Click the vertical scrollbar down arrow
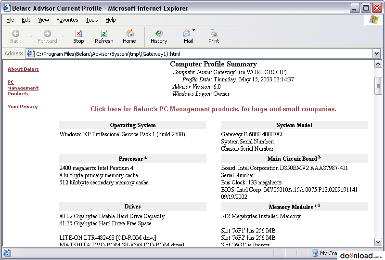Viewport: 385px width, 260px height. [x=378, y=242]
